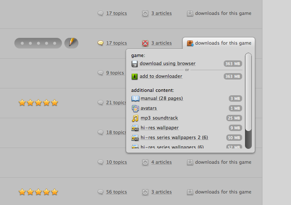Viewport: 291px width, 205px height.
Task: Click the speech bubble icon beside 56 topics
Action: click(101, 192)
